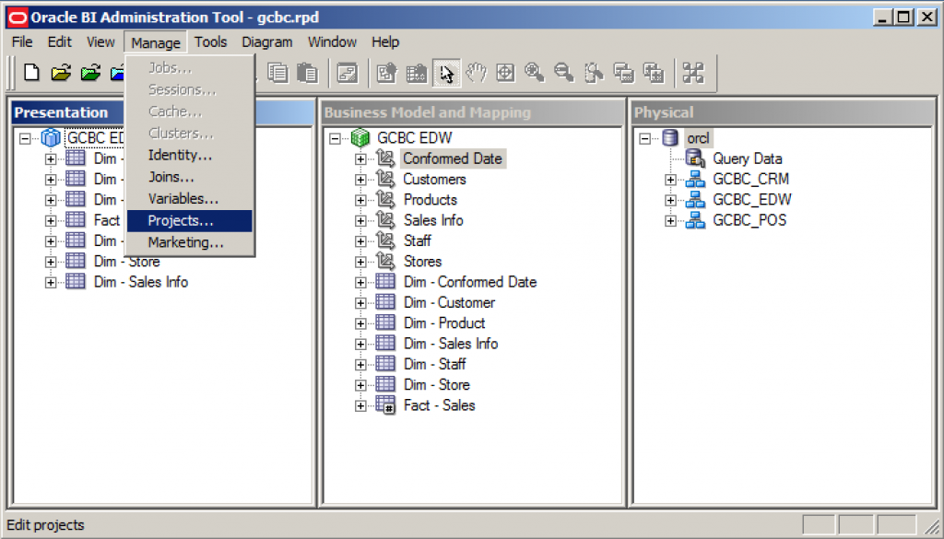Expand the Fact - Sales logical table

pos(360,405)
